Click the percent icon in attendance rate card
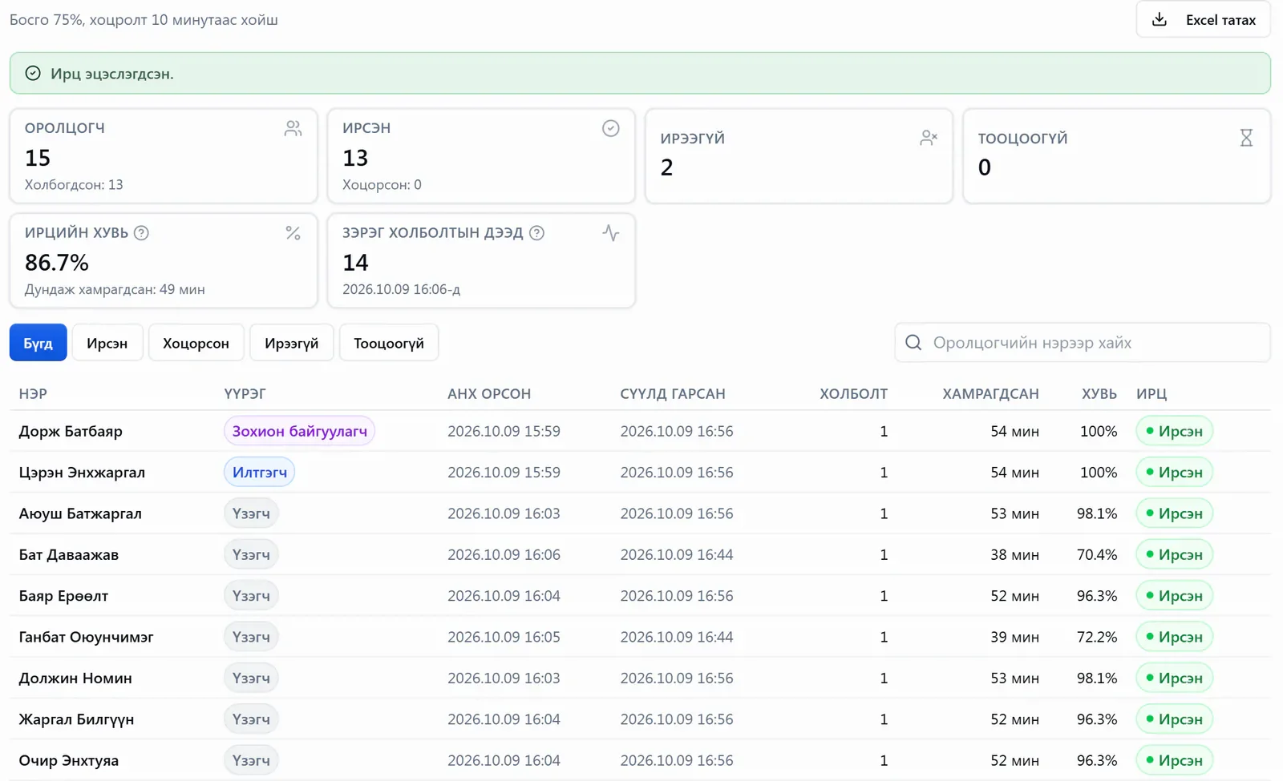Image resolution: width=1283 pixels, height=781 pixels. 293,233
